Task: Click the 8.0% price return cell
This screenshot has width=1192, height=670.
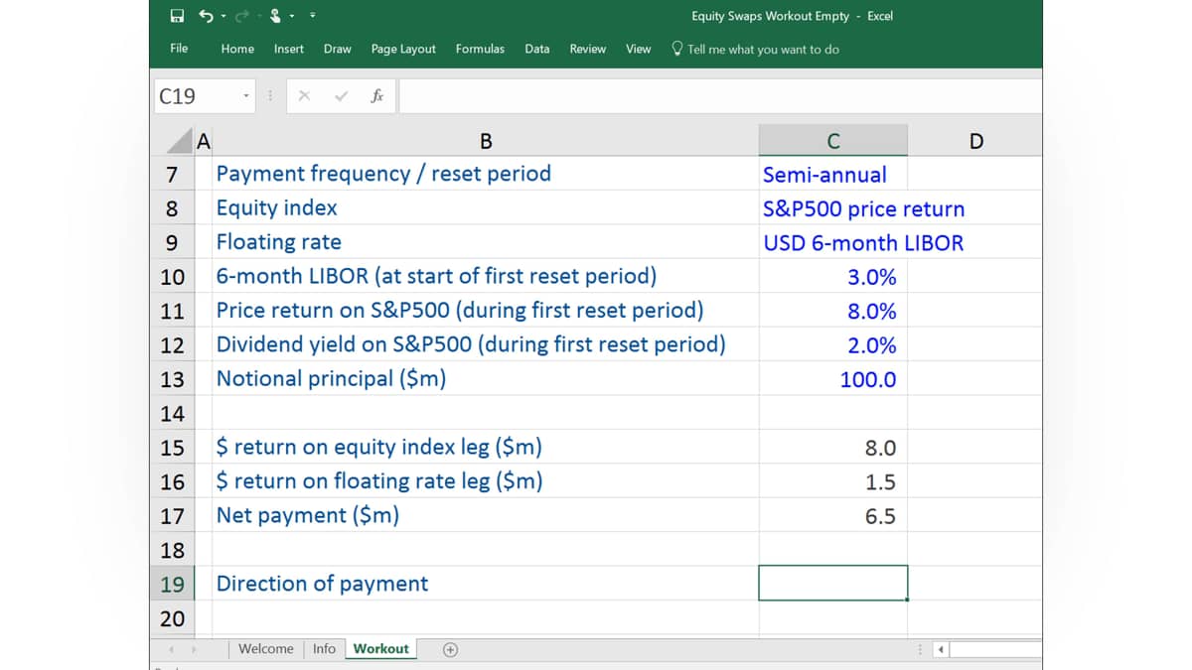Action: pyautogui.click(x=832, y=311)
